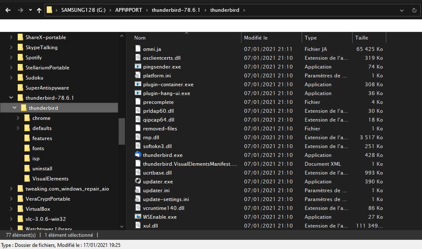Open isp folder in tree
The height and width of the screenshot is (249, 422).
(x=36, y=158)
